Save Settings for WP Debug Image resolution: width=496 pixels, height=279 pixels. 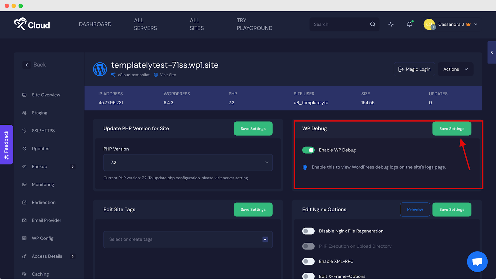452,128
